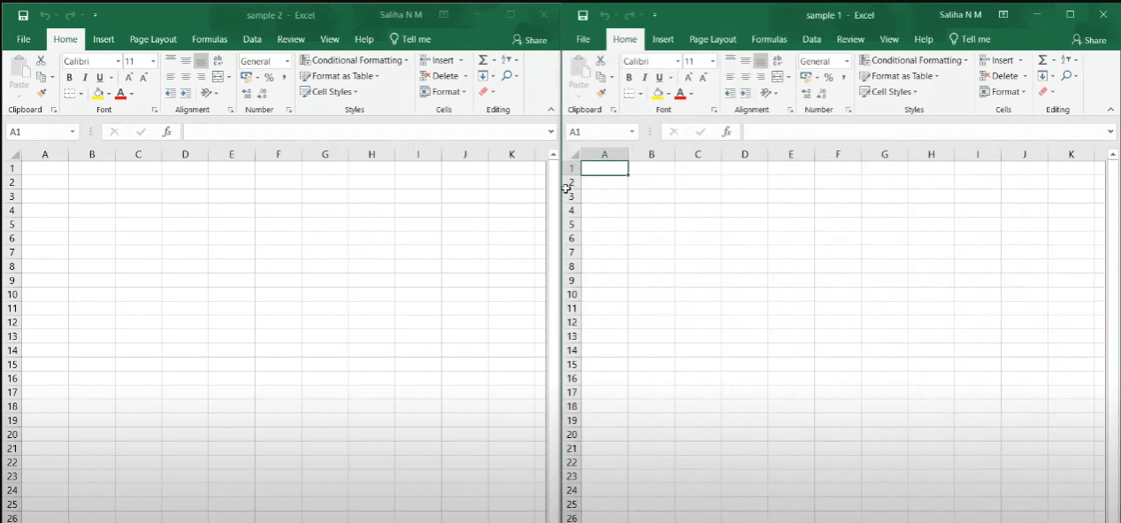Click the Percent Style icon
1121x523 pixels.
click(x=269, y=77)
